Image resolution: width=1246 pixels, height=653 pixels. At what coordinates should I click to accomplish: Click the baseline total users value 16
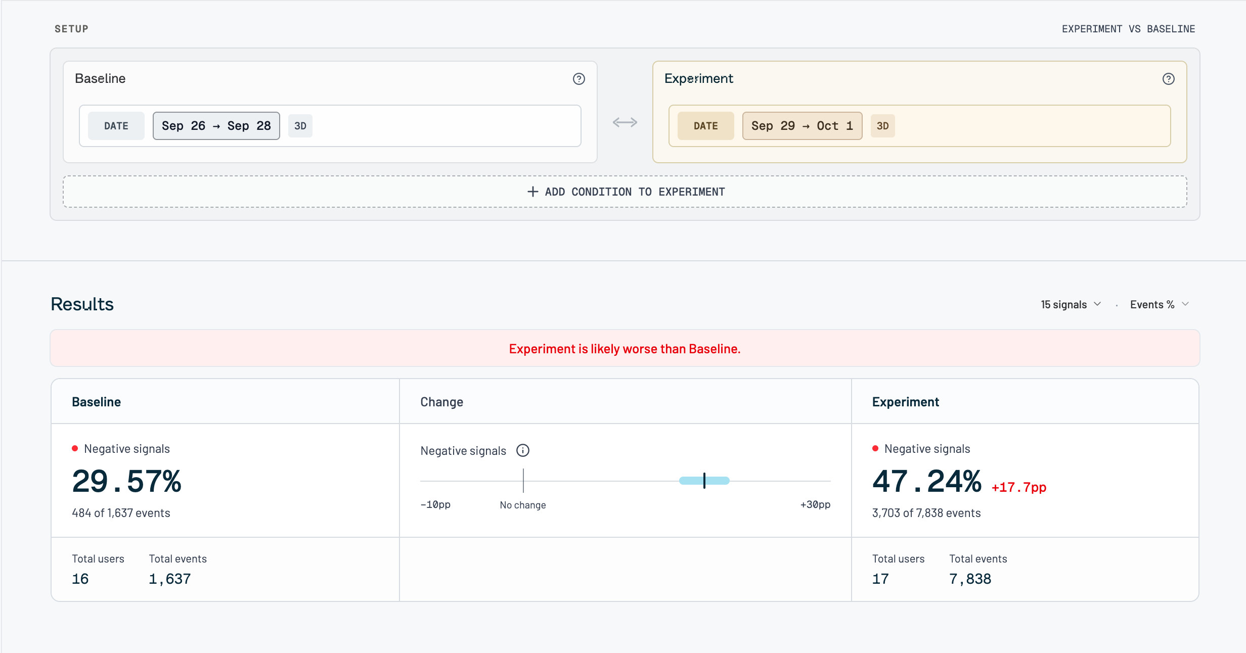[80, 579]
